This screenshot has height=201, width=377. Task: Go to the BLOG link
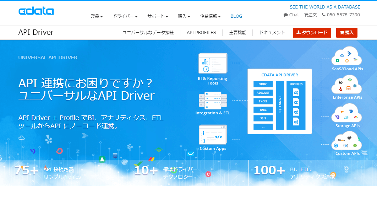click(236, 16)
